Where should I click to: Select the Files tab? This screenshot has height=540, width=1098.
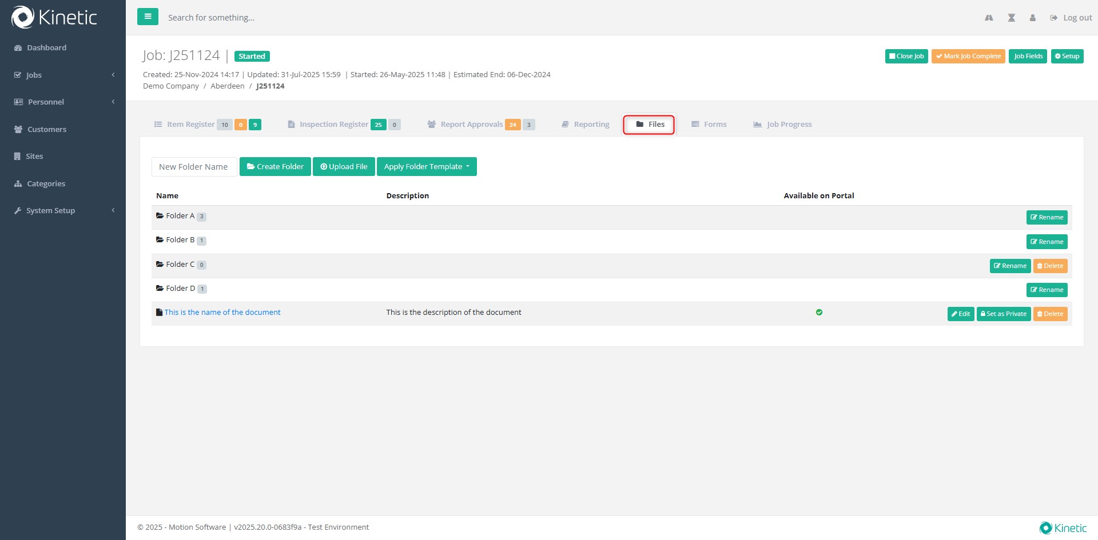tap(649, 125)
